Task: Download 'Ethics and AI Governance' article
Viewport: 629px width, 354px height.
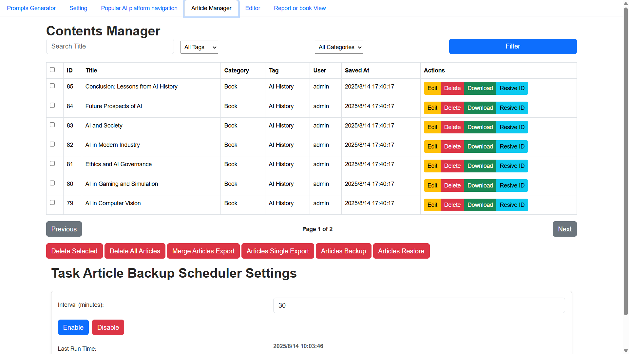Action: point(480,166)
